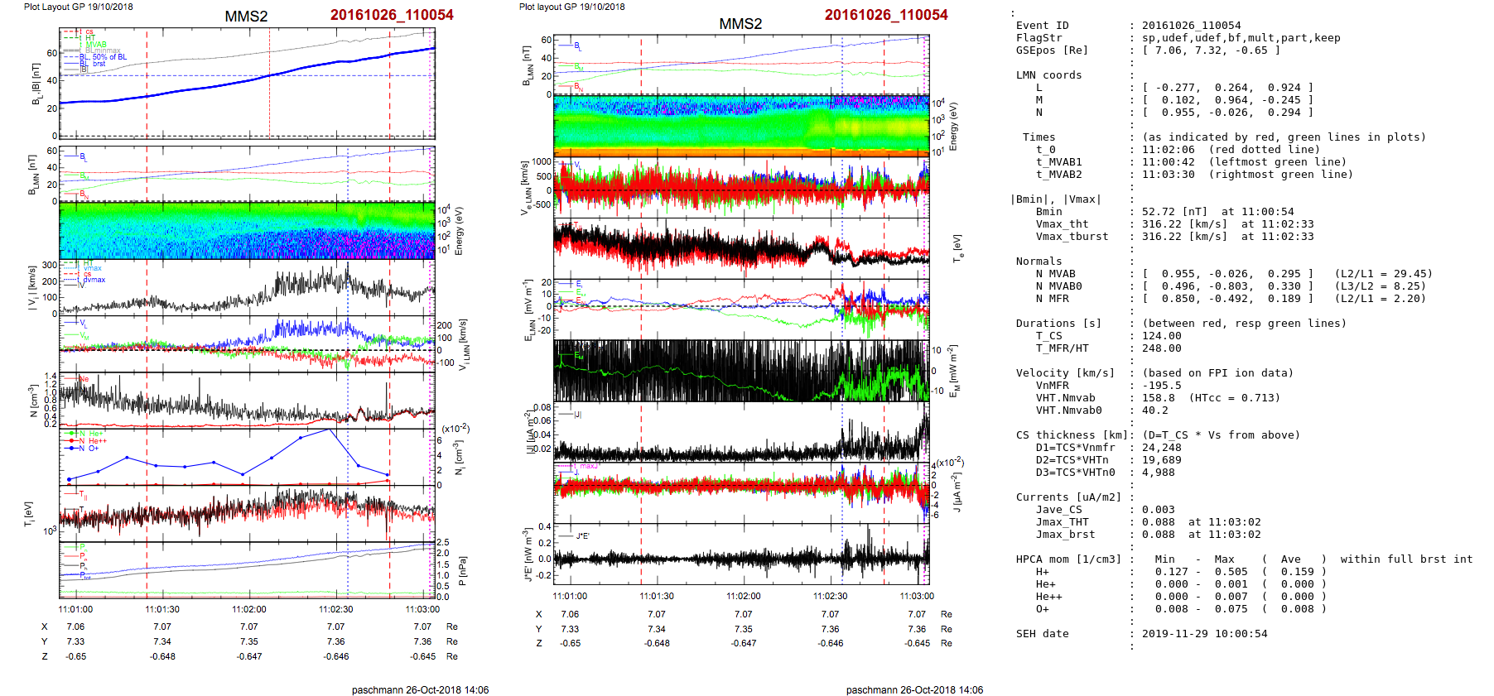Image resolution: width=1494 pixels, height=696 pixels.
Task: Click the Plot layout GP header above right plot
Action: [x=571, y=7]
